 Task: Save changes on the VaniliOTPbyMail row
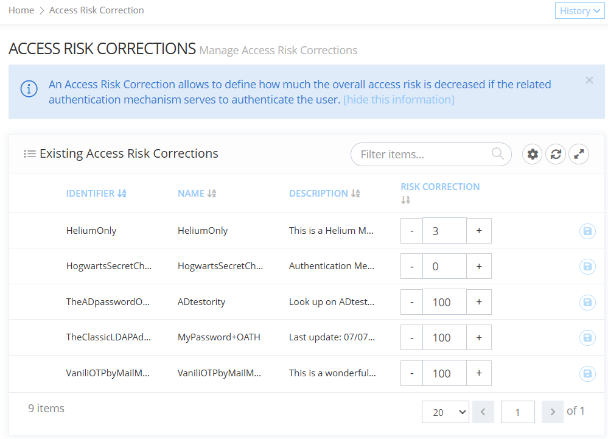pyautogui.click(x=587, y=373)
